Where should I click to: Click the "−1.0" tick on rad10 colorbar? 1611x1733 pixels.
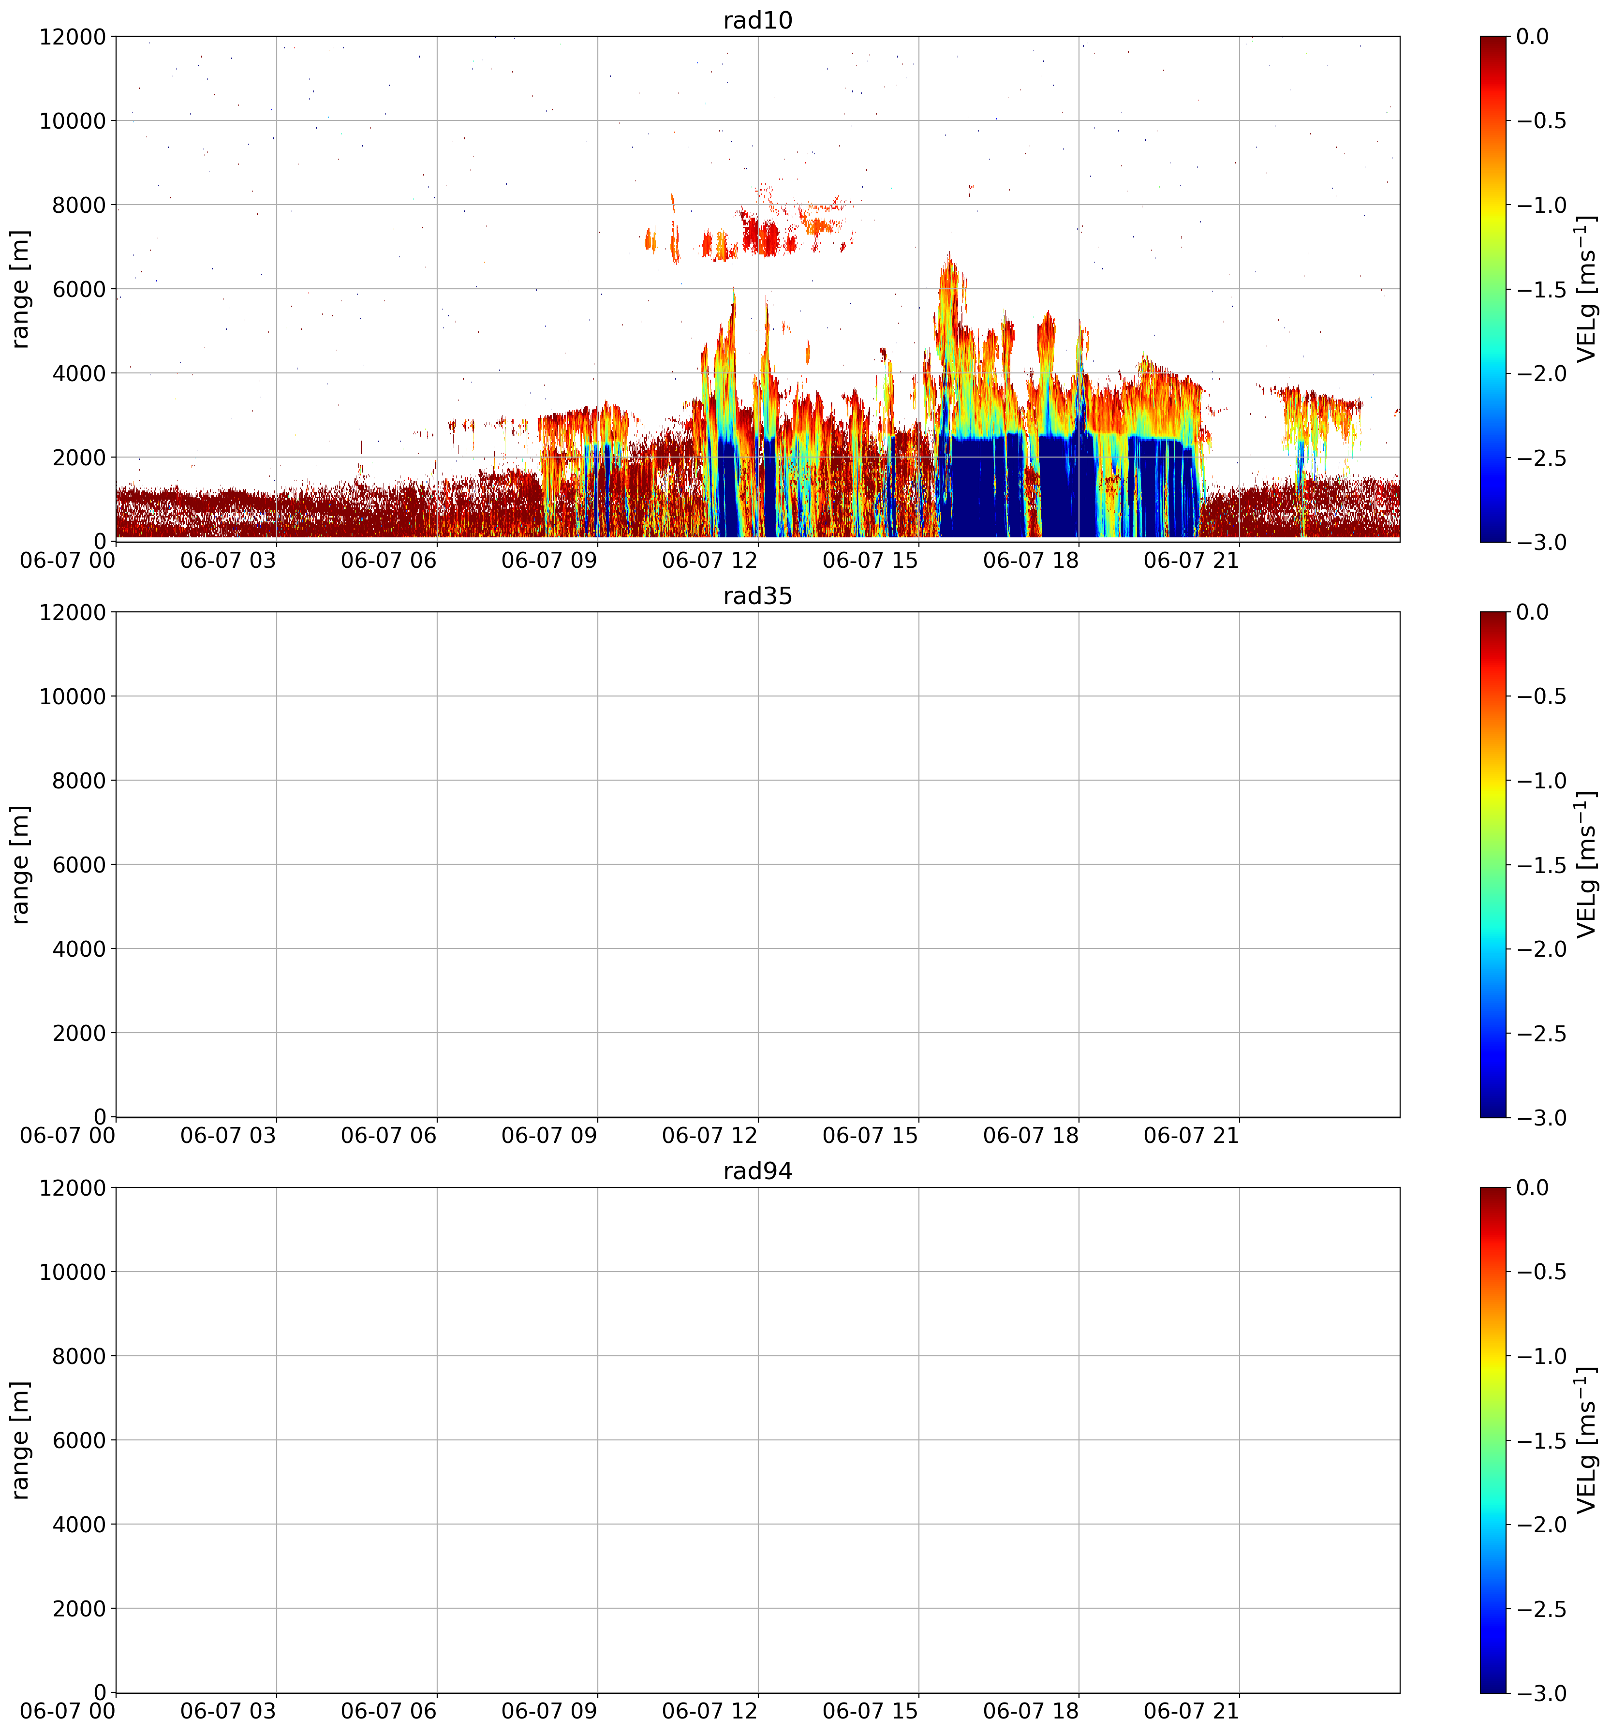[1541, 205]
